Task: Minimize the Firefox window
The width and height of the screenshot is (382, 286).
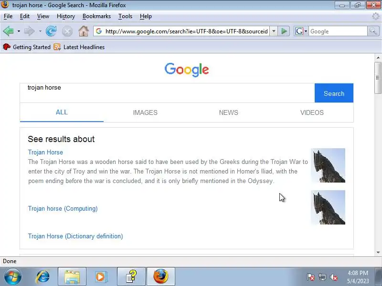Action: click(342, 5)
